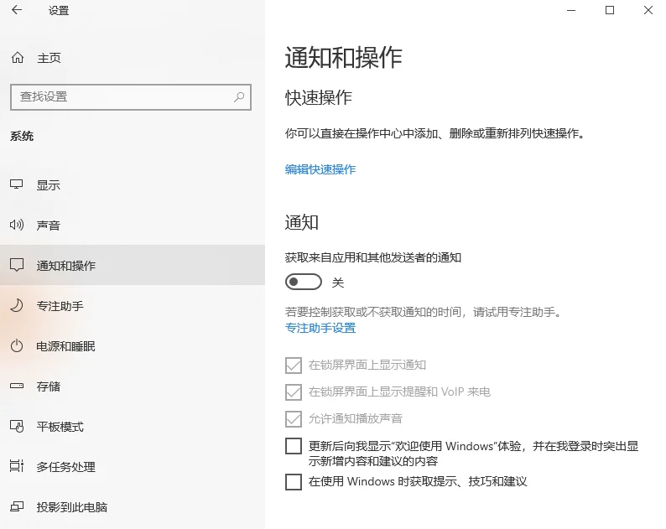Screen dimensions: 666x529
Task: Click the 查找设置 search field
Action: (x=131, y=97)
